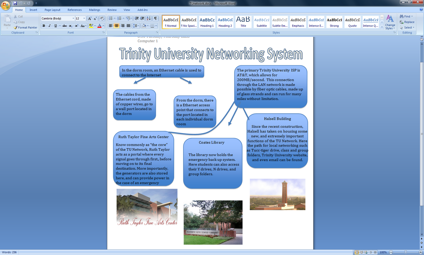
Task: Show paragraph marks and hidden symbols
Action: coord(156,18)
